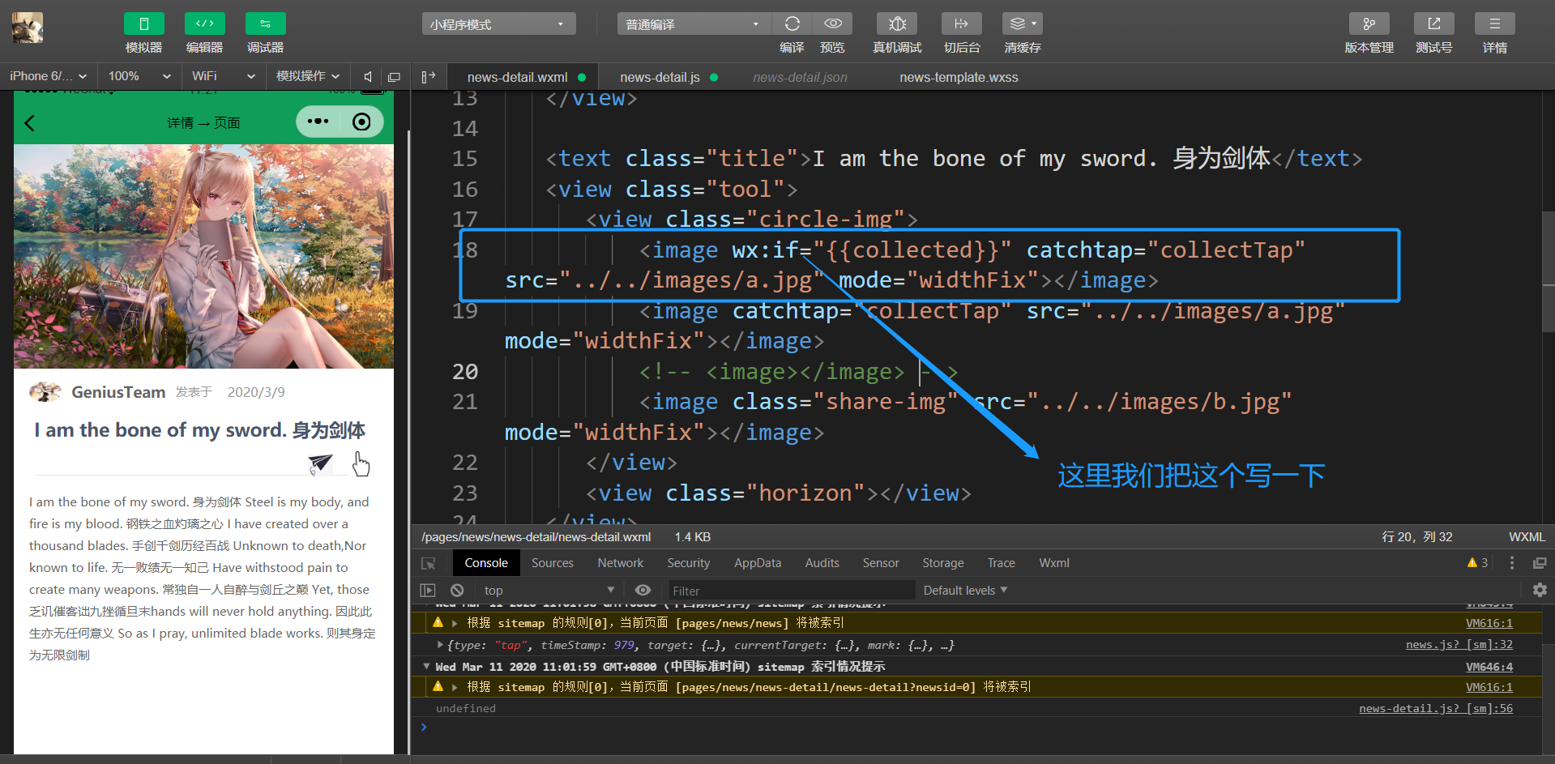Clear the console log
The image size is (1555, 764).
[x=457, y=591]
